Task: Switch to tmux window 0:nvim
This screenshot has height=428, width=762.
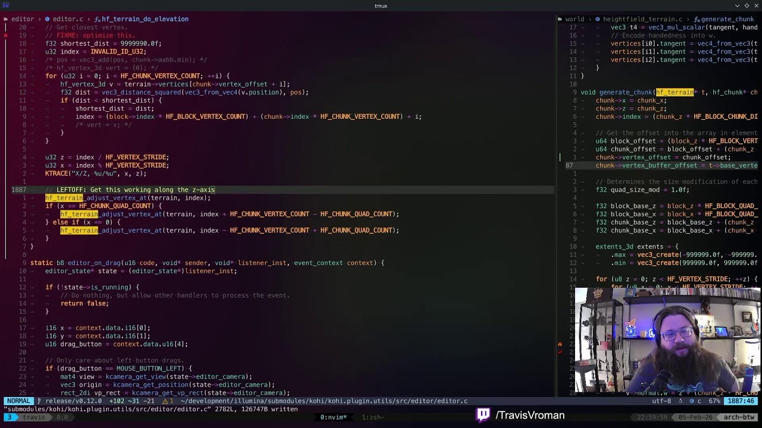Action: [x=333, y=417]
